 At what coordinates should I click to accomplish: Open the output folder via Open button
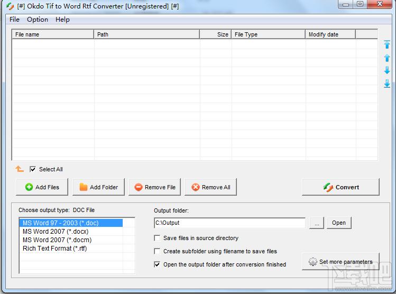point(339,223)
